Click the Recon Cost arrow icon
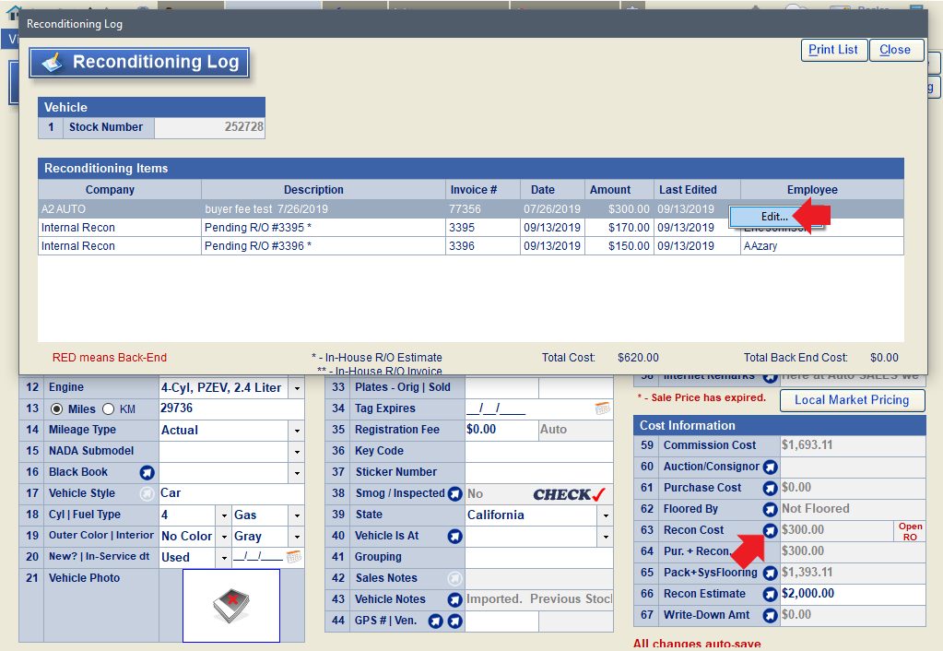This screenshot has width=943, height=651. [x=770, y=530]
